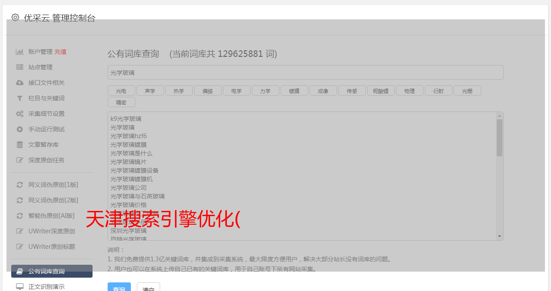Click the 偏振 tag button
This screenshot has height=291, width=551.
coord(207,90)
